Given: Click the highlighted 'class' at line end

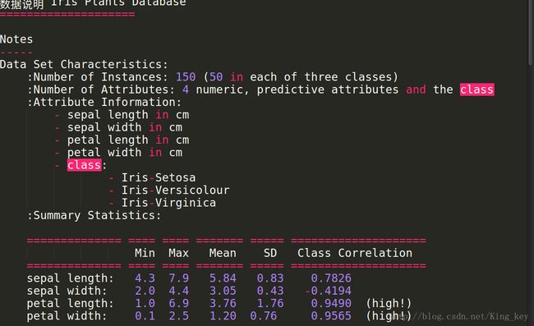Looking at the screenshot, I should point(476,90).
